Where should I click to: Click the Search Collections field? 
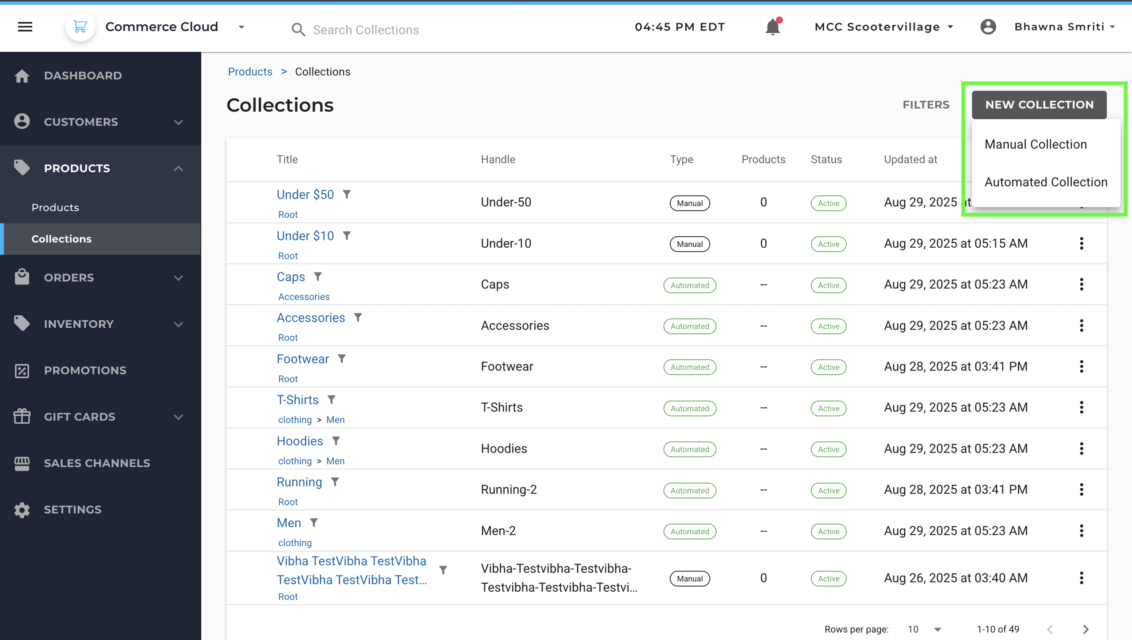[x=366, y=30]
